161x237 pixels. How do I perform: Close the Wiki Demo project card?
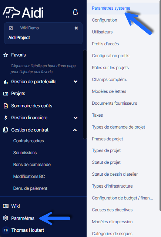[x=76, y=28]
